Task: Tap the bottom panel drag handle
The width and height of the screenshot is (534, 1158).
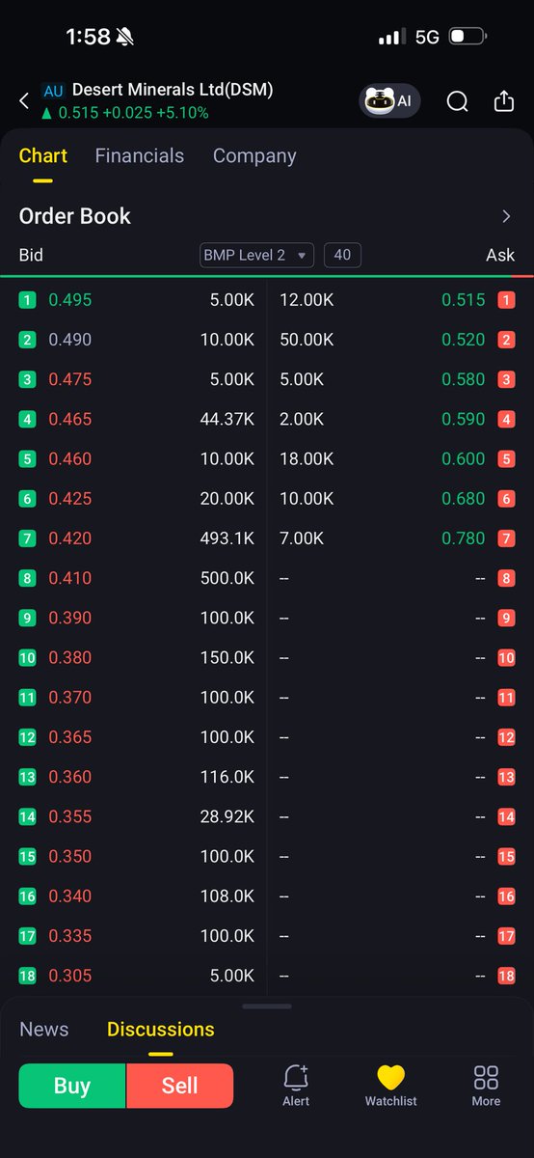Action: point(267,1006)
